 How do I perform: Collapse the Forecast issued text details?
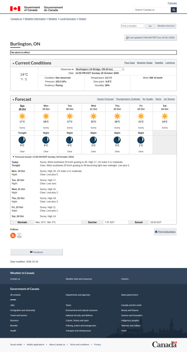click(x=43, y=157)
